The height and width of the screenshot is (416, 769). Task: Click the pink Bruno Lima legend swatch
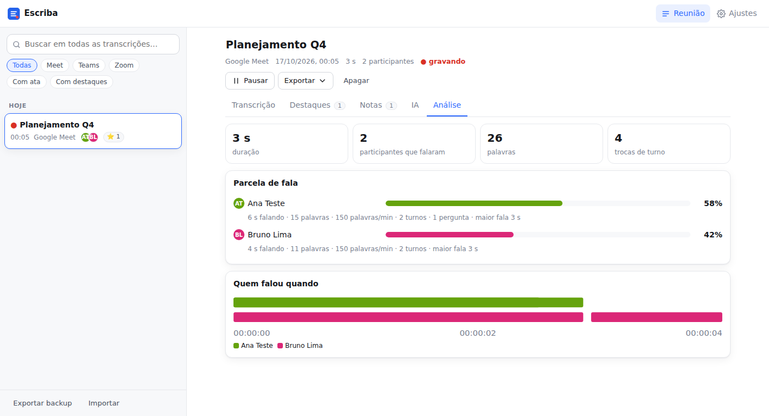280,346
